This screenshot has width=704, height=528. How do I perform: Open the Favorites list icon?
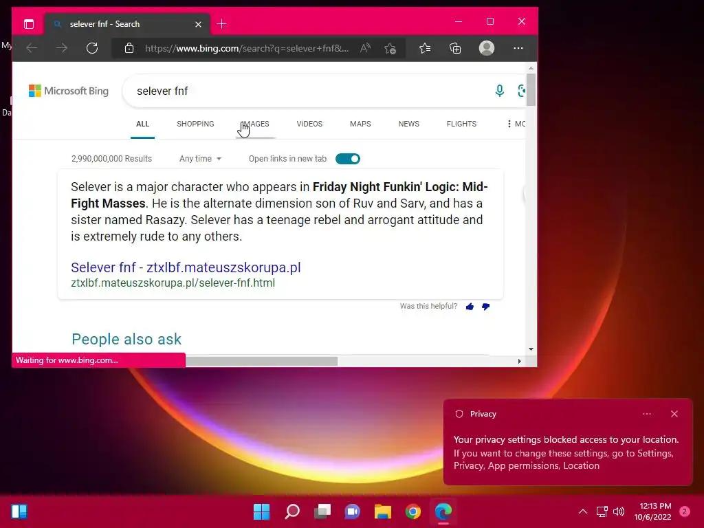[x=425, y=48]
